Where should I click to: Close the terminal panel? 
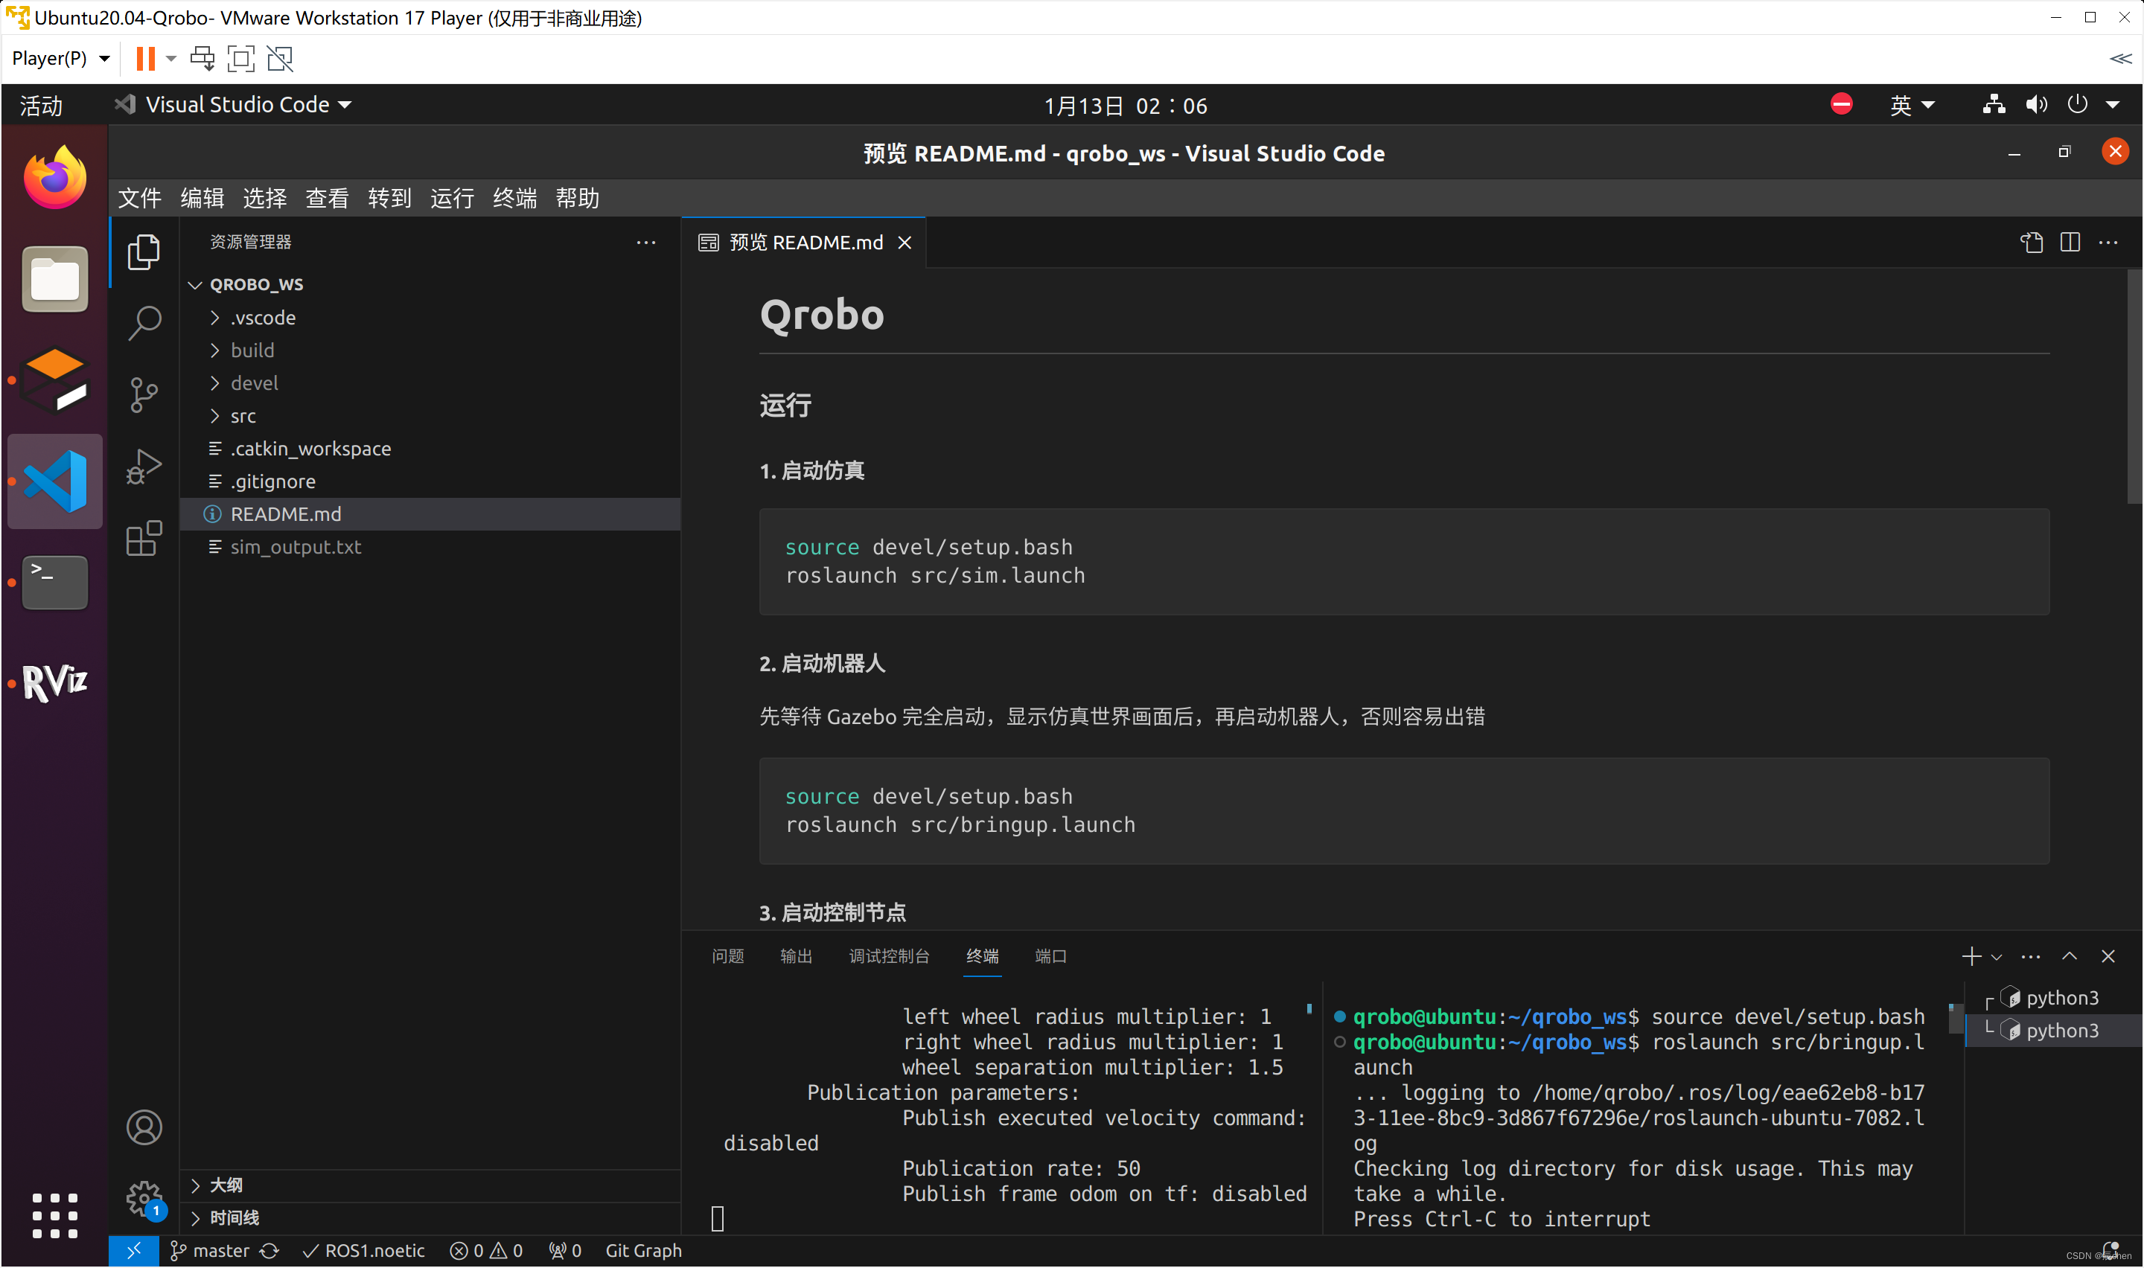coord(2108,956)
